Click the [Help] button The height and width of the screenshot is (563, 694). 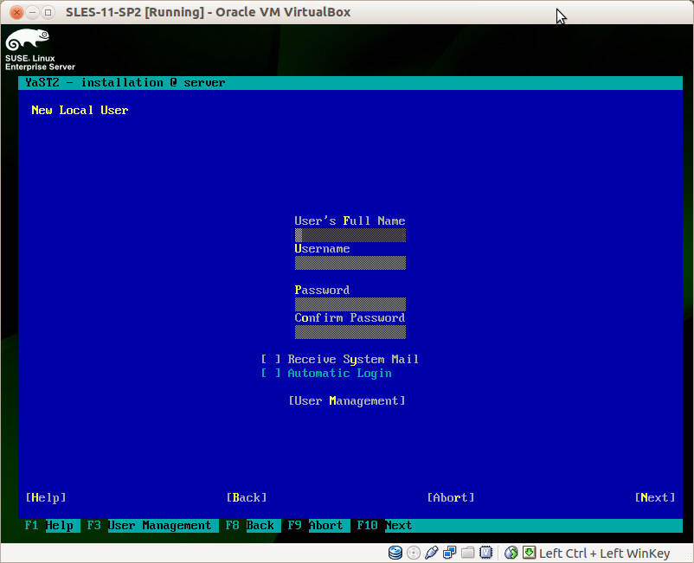(x=46, y=497)
